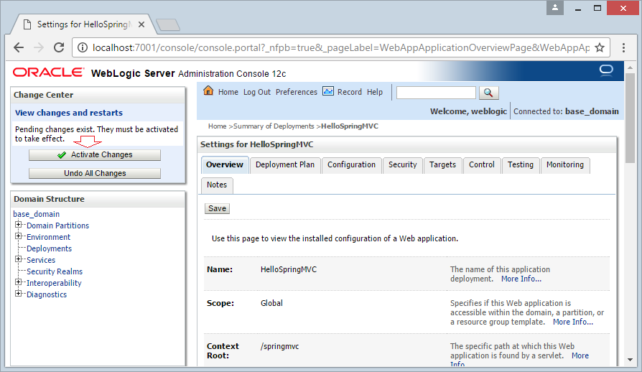Open View changes and restarts link
This screenshot has height=372, width=642.
[x=69, y=113]
